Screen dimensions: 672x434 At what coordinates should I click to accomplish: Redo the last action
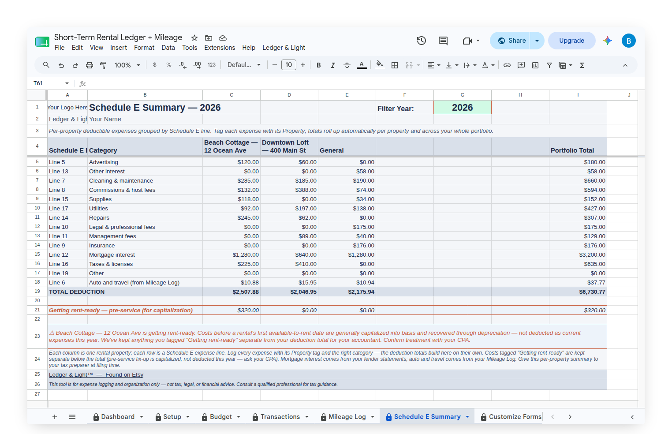[x=75, y=65]
